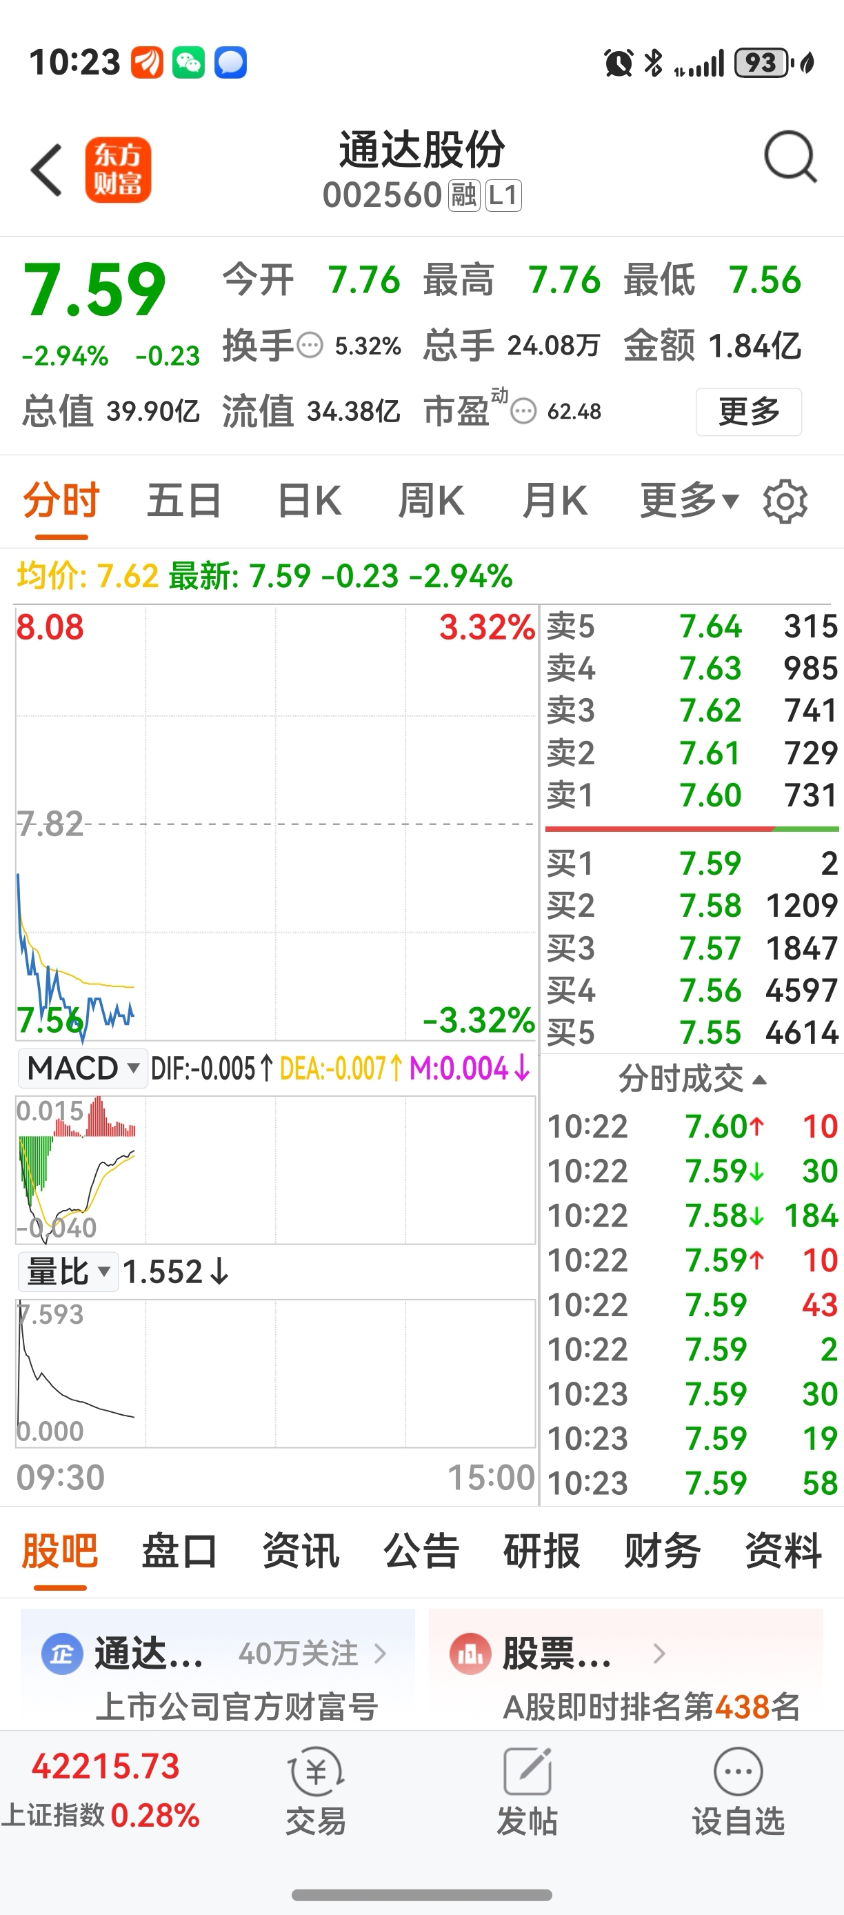Open the 量比 indicator dropdown
This screenshot has height=1915, width=844.
pyautogui.click(x=68, y=1271)
